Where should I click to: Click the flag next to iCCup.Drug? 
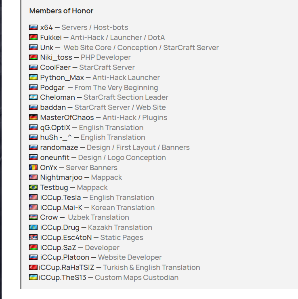click(x=34, y=227)
